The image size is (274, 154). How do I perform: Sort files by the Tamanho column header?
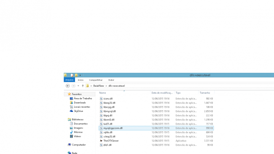(x=205, y=93)
